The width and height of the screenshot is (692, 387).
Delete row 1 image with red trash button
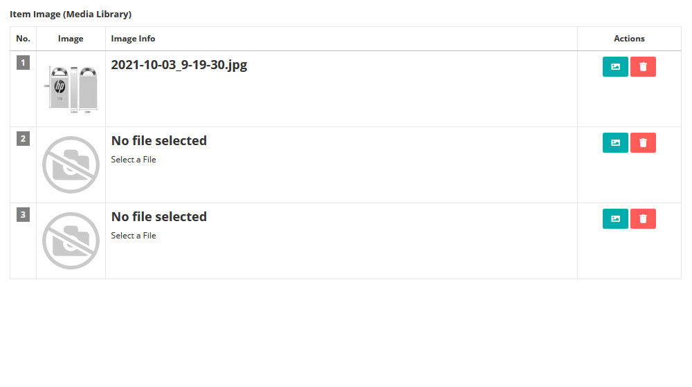pyautogui.click(x=643, y=66)
